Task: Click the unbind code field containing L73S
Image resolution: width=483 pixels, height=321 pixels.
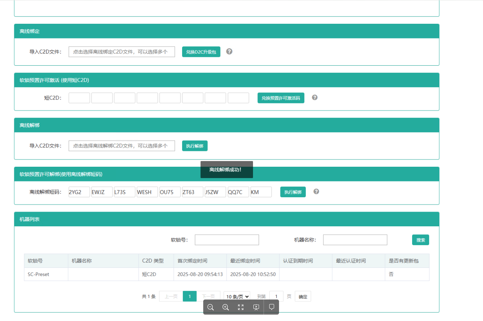Action: click(125, 192)
